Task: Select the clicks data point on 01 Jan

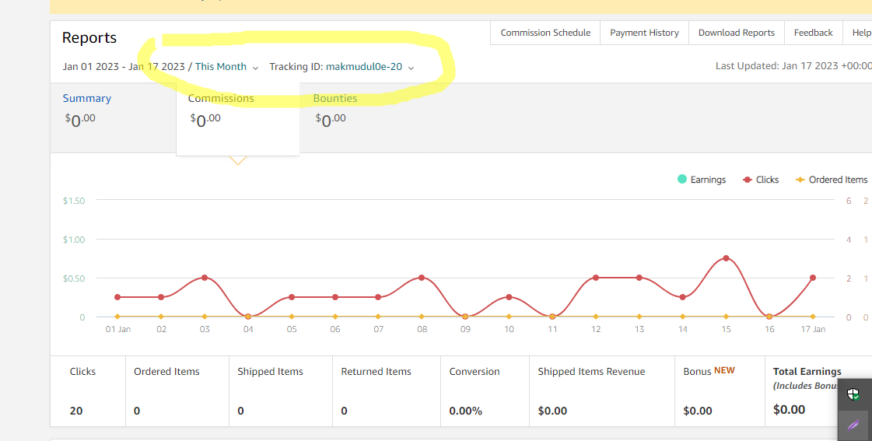Action: (x=117, y=297)
